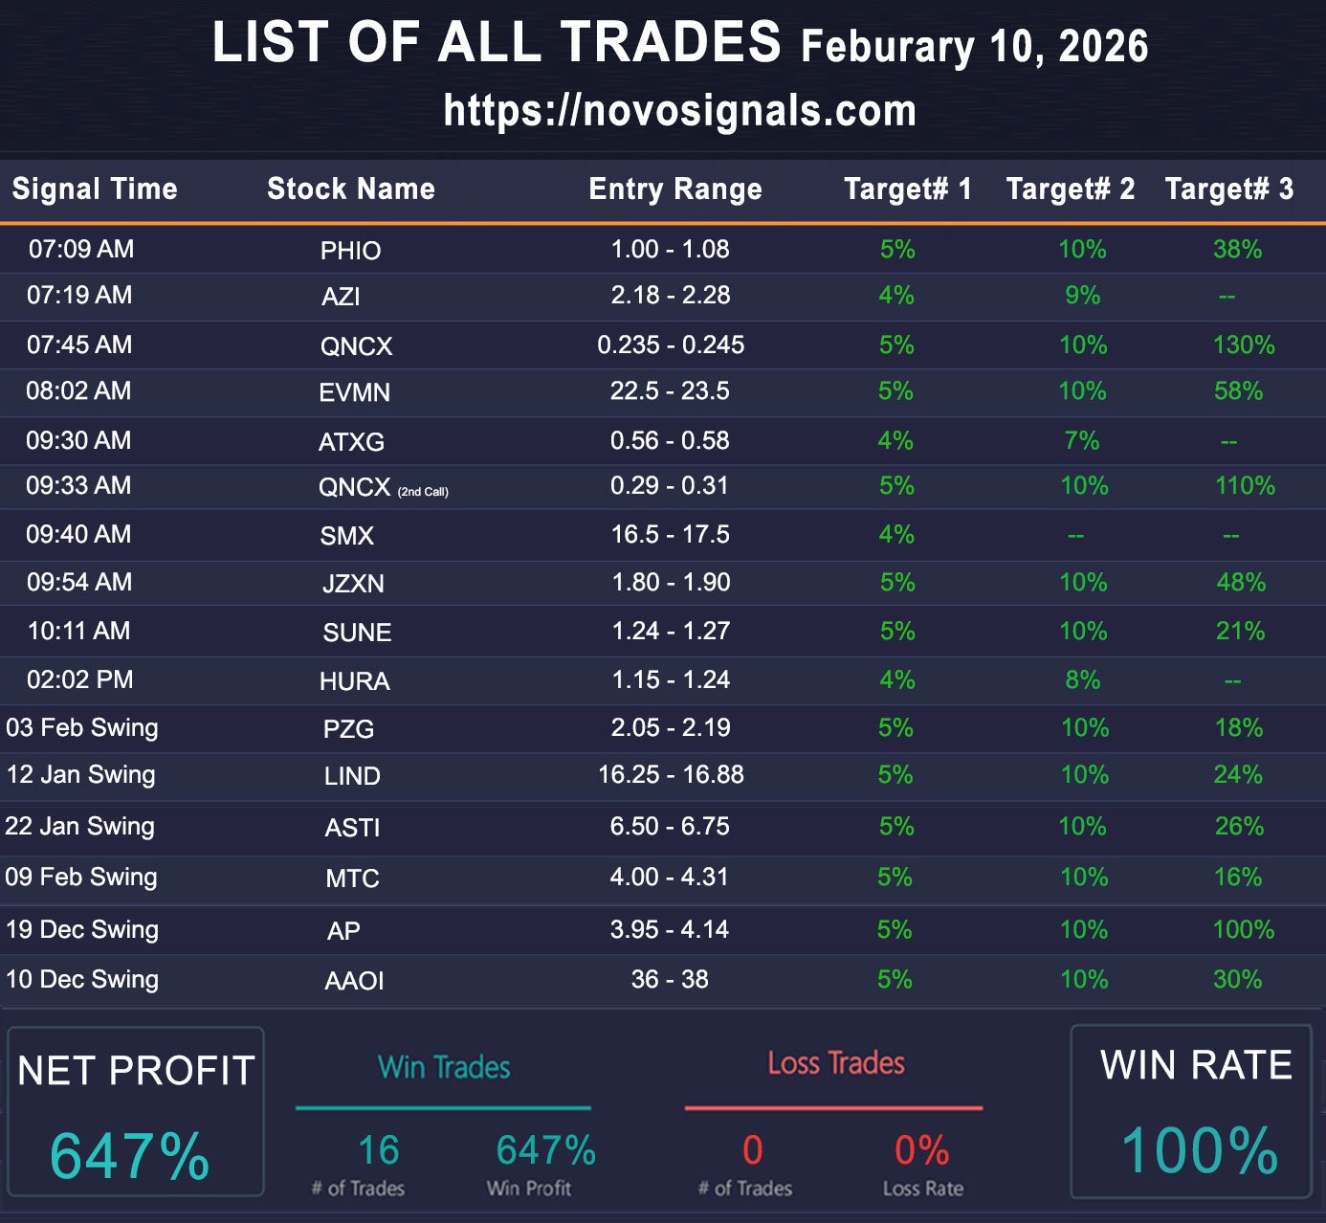Viewport: 1326px width, 1223px height.
Task: Select the Win Trades heading
Action: [444, 1068]
